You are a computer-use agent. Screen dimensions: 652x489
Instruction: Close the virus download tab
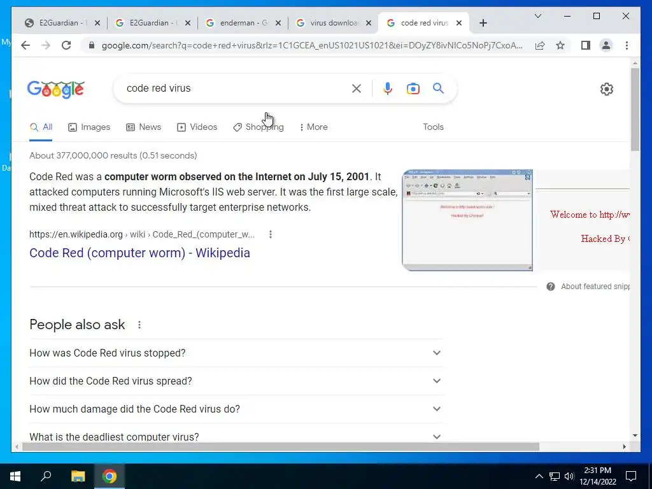pos(369,23)
